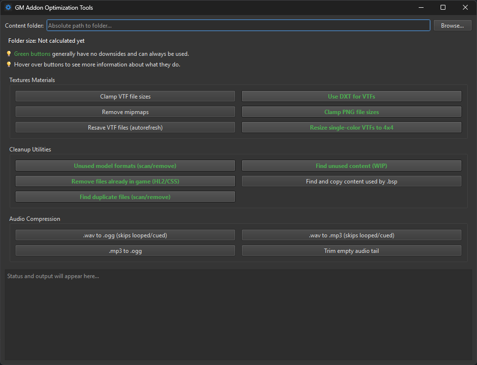Click the 'Audio Compression' group label
The width and height of the screenshot is (477, 365).
pyautogui.click(x=34, y=219)
